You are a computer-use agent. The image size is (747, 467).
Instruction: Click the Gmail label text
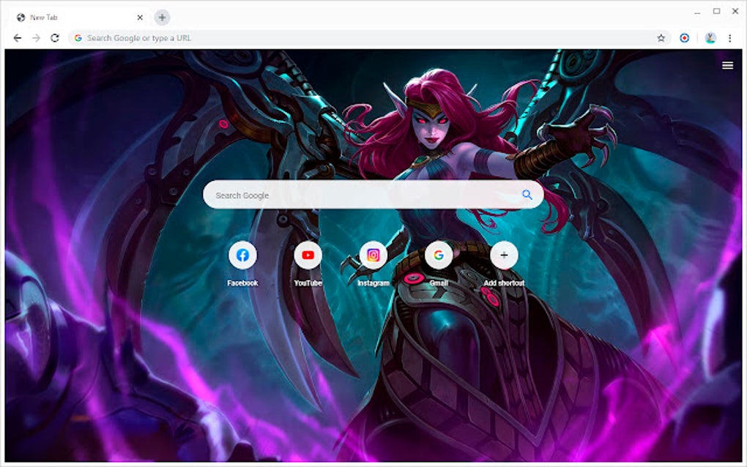click(x=439, y=283)
